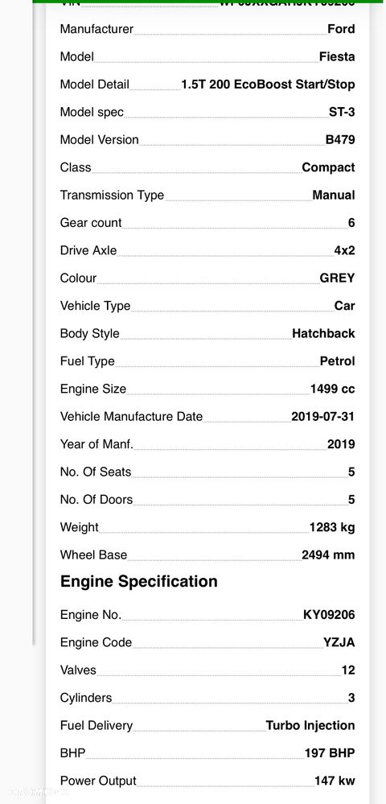The height and width of the screenshot is (804, 386).
Task: Select the Colour GREY value
Action: pos(337,278)
